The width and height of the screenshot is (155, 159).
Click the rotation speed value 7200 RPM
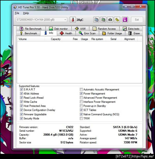click(130, 142)
